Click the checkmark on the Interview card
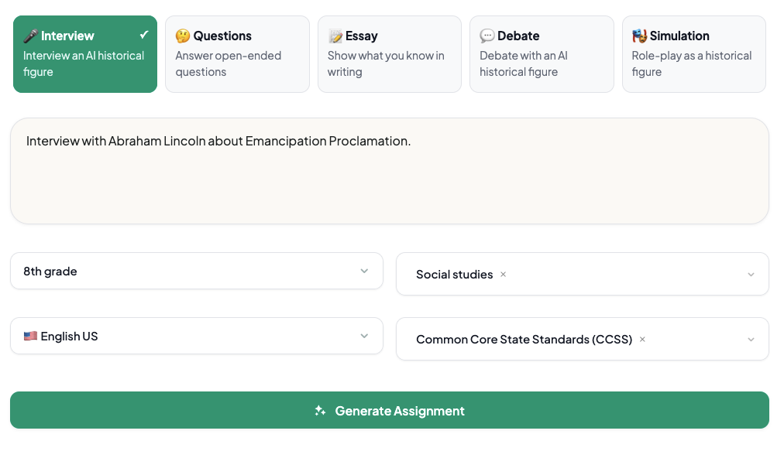Screen dimensions: 784x458 pyautogui.click(x=143, y=35)
